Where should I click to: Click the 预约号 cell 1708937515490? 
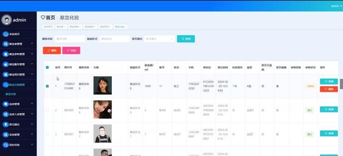pyautogui.click(x=70, y=86)
